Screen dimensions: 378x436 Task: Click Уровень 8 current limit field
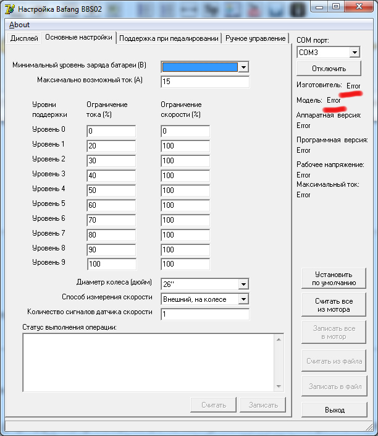coord(111,250)
